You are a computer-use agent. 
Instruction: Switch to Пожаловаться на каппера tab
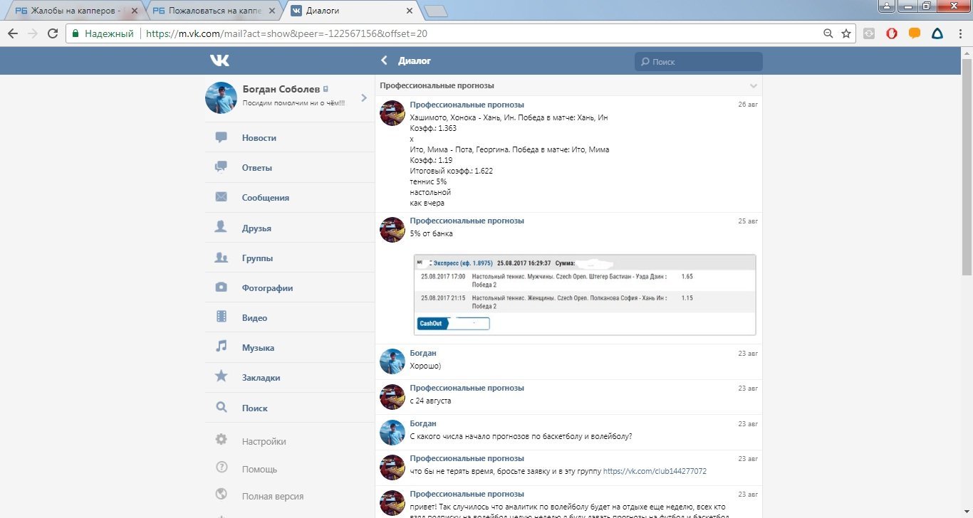point(209,11)
